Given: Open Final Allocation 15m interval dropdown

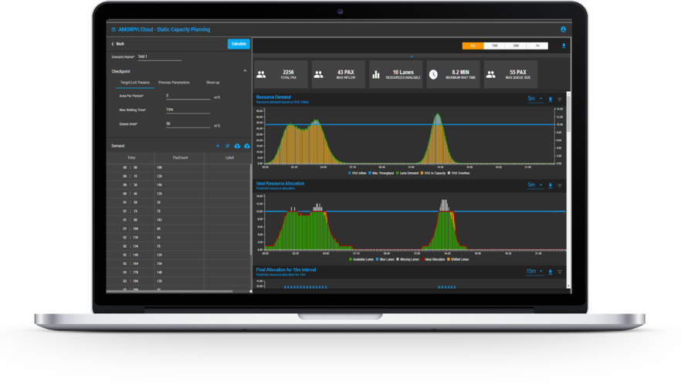Looking at the screenshot, I should click(534, 272).
